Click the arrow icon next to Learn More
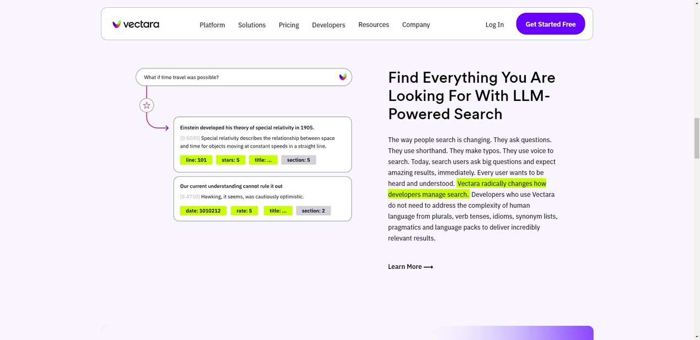The width and height of the screenshot is (700, 340). [428, 267]
